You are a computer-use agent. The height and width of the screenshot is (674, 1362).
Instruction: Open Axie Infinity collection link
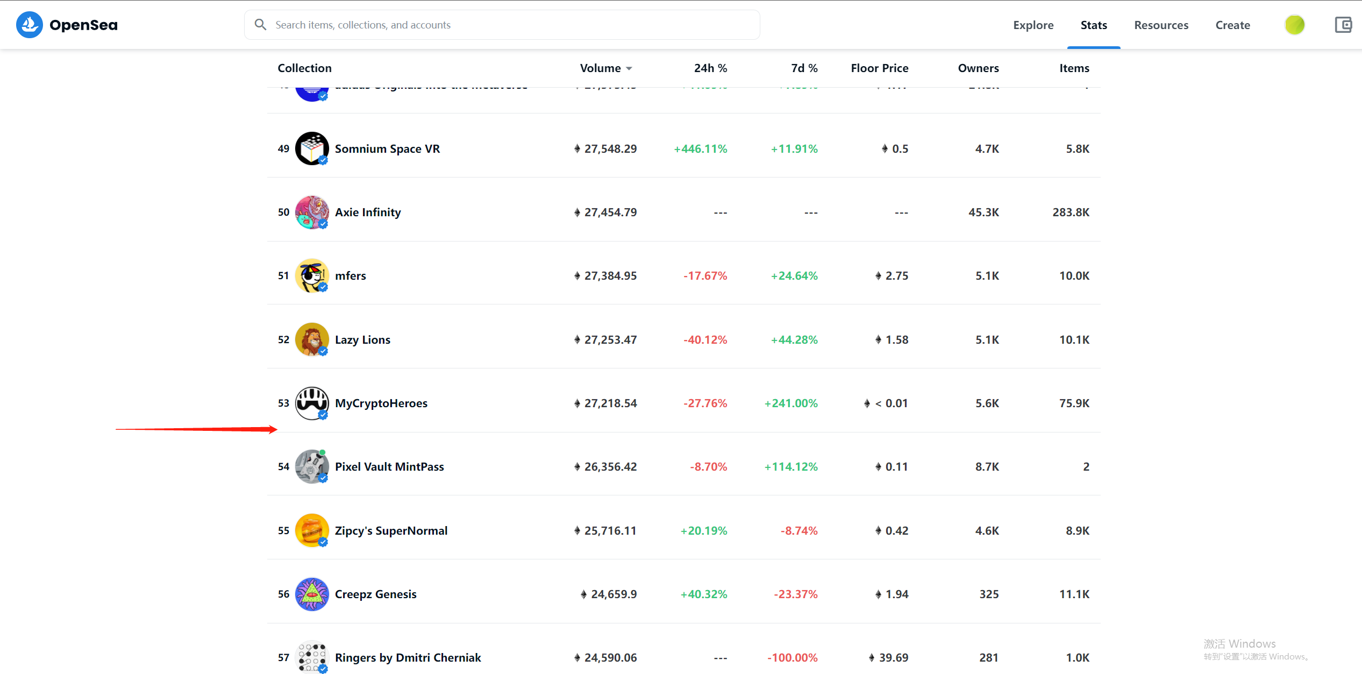tap(368, 212)
